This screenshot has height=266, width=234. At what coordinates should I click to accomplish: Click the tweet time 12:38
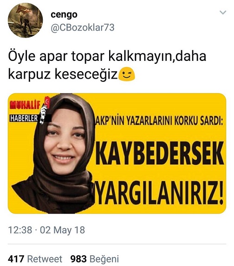[20, 230]
